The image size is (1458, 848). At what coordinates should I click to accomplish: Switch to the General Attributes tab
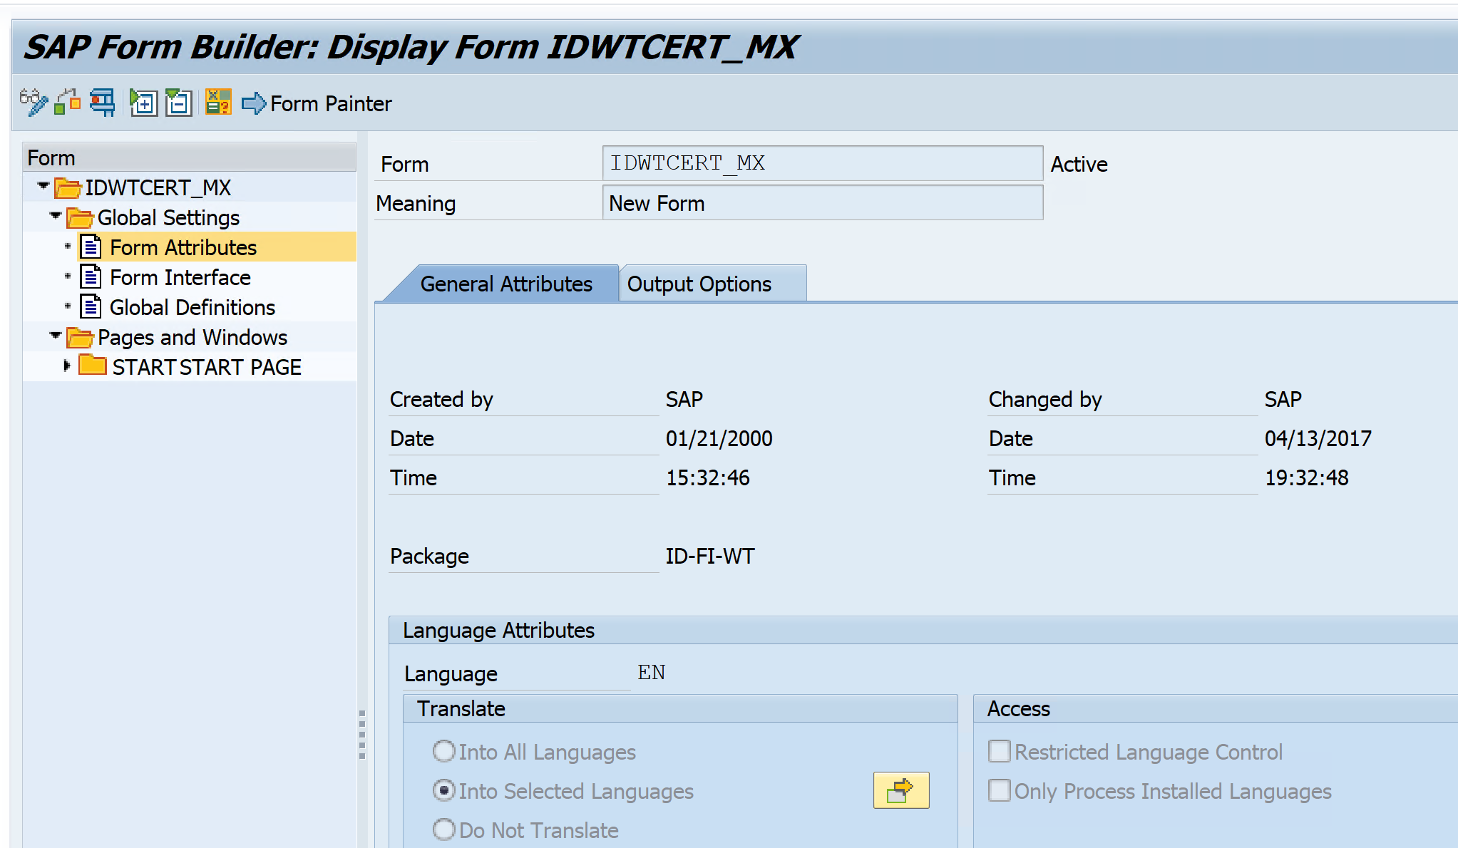coord(506,284)
